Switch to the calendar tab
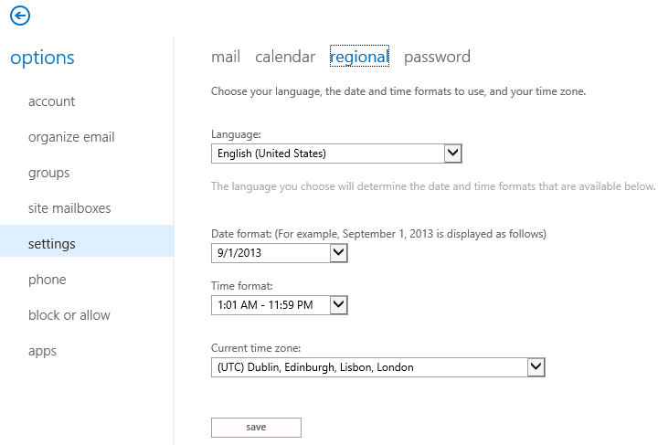This screenshot has height=445, width=658. 285,57
